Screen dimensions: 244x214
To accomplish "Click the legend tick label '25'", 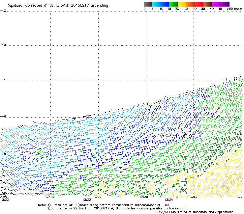I will coord(186,9).
